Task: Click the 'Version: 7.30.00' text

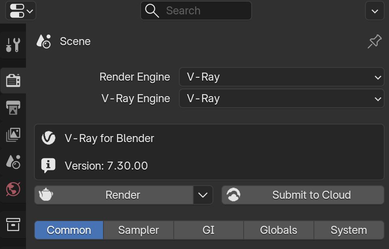Action: click(x=106, y=166)
